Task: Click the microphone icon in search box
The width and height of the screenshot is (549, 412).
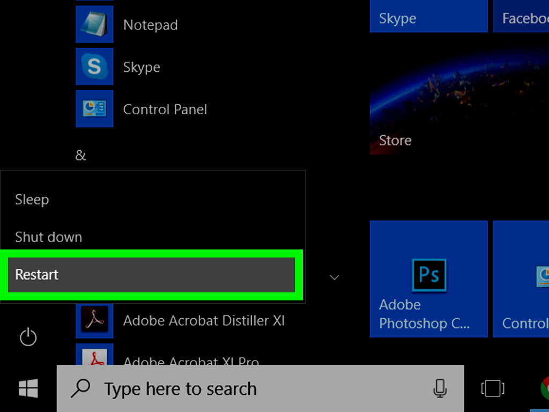Action: click(440, 388)
